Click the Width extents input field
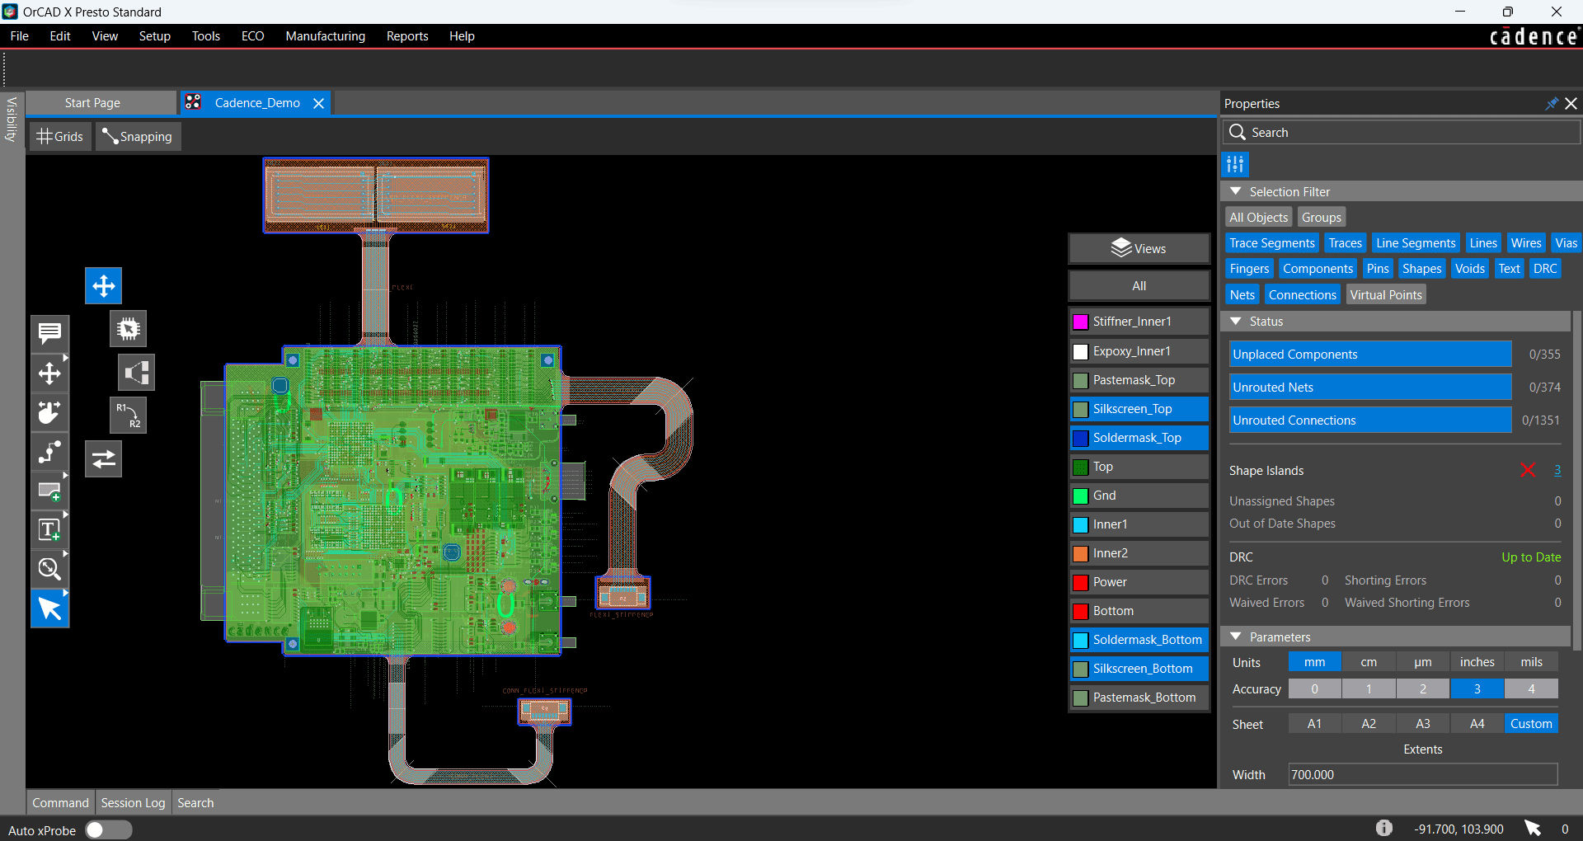The width and height of the screenshot is (1583, 841). (x=1422, y=775)
